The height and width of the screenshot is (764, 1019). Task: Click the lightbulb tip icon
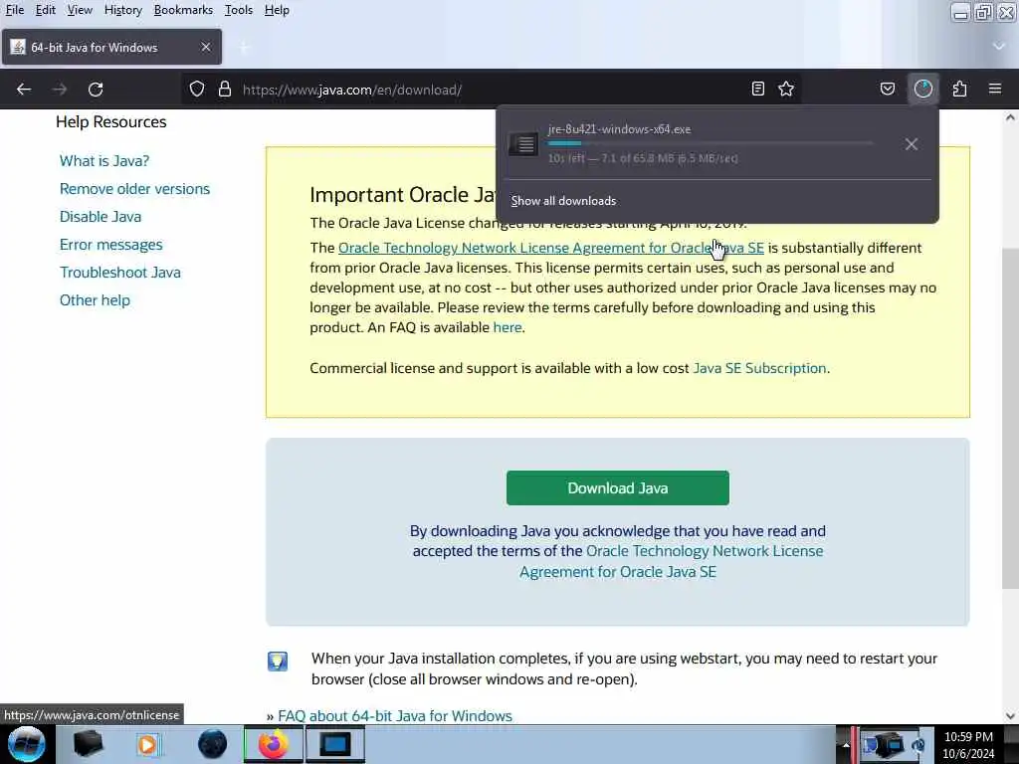coord(278,662)
